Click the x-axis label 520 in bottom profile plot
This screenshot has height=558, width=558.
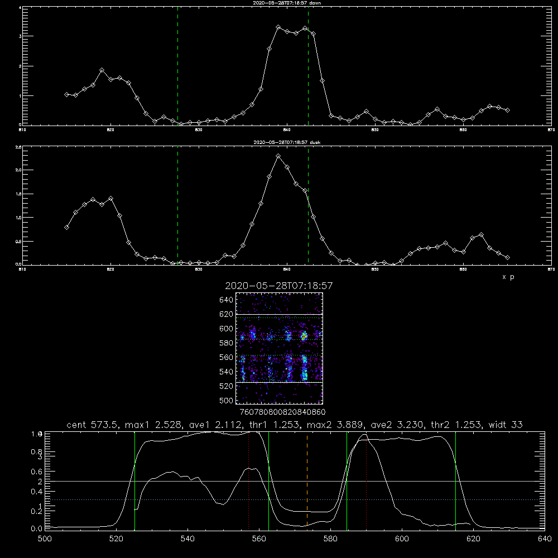point(116,539)
